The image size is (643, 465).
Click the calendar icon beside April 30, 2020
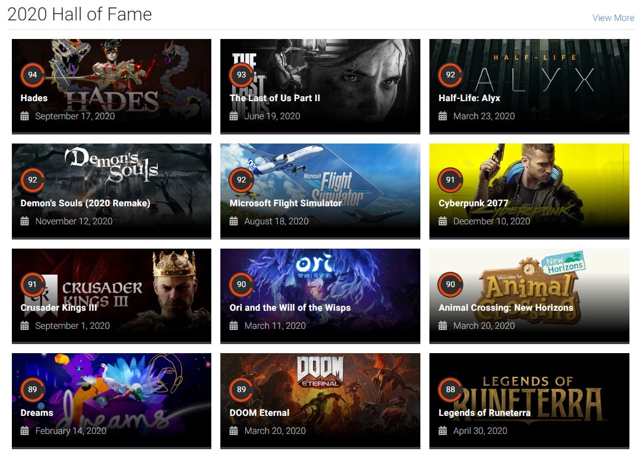coord(442,431)
